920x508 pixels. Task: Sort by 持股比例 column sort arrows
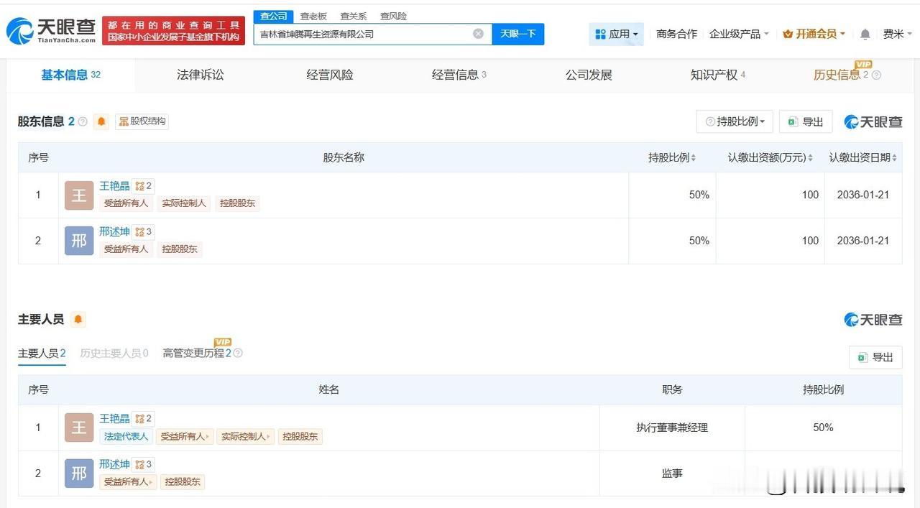point(694,157)
